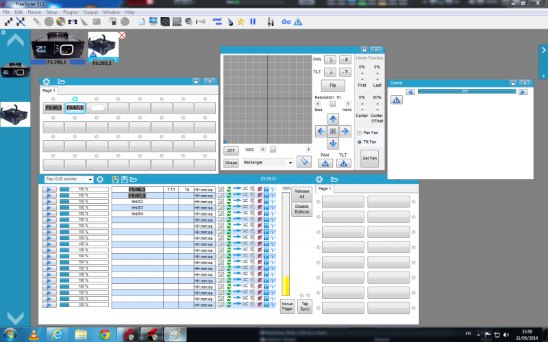Click the Colors next right arrow
Viewport: 548px width, 342px height.
523,92
